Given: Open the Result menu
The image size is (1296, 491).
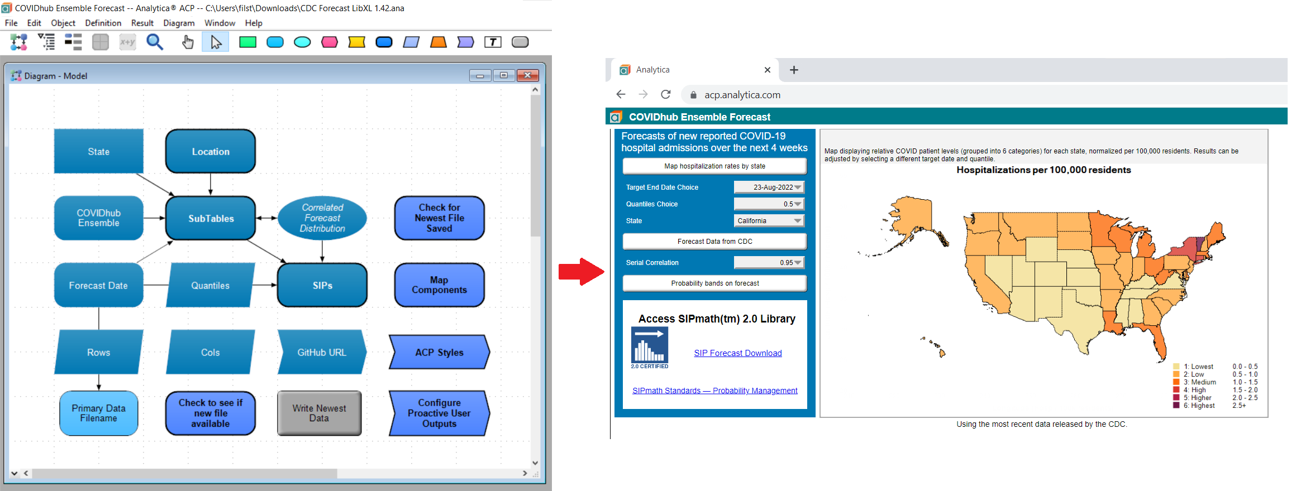Looking at the screenshot, I should tap(142, 23).
